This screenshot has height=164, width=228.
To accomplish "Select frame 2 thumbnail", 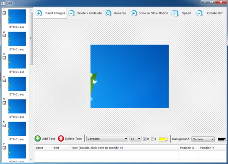I will 17,39.
